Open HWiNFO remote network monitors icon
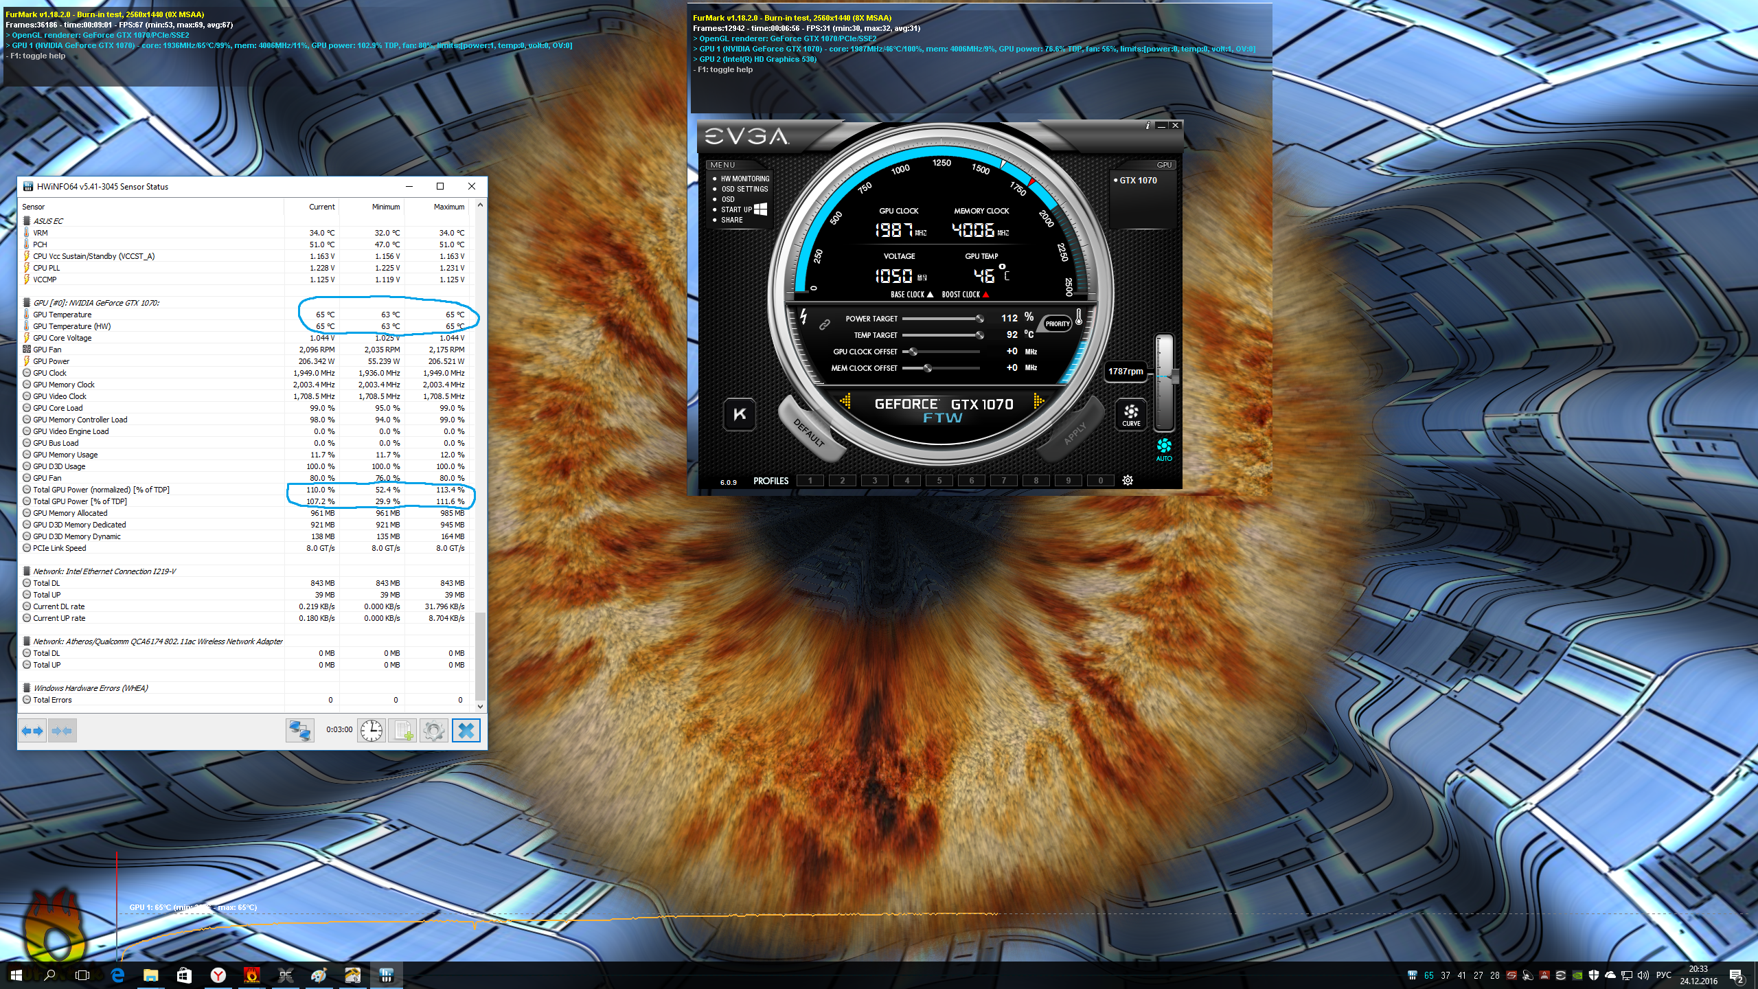This screenshot has width=1758, height=989. pos(300,730)
